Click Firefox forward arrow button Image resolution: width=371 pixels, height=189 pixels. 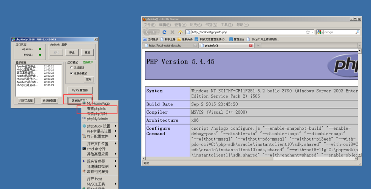(x=154, y=32)
